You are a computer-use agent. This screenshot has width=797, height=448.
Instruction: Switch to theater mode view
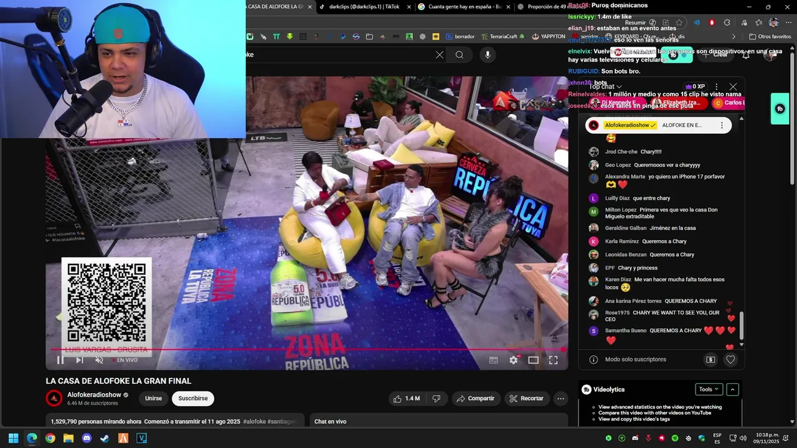click(534, 360)
